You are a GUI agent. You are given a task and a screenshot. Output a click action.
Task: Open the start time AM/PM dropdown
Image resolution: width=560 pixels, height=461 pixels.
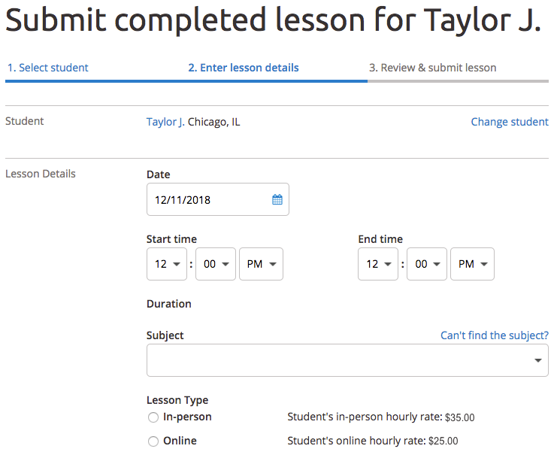[261, 265]
